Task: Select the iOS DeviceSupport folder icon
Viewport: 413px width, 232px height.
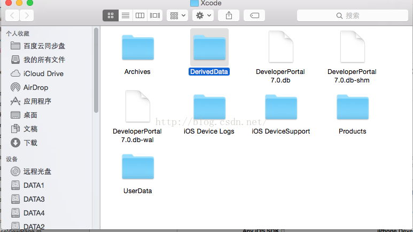Action: click(x=281, y=107)
